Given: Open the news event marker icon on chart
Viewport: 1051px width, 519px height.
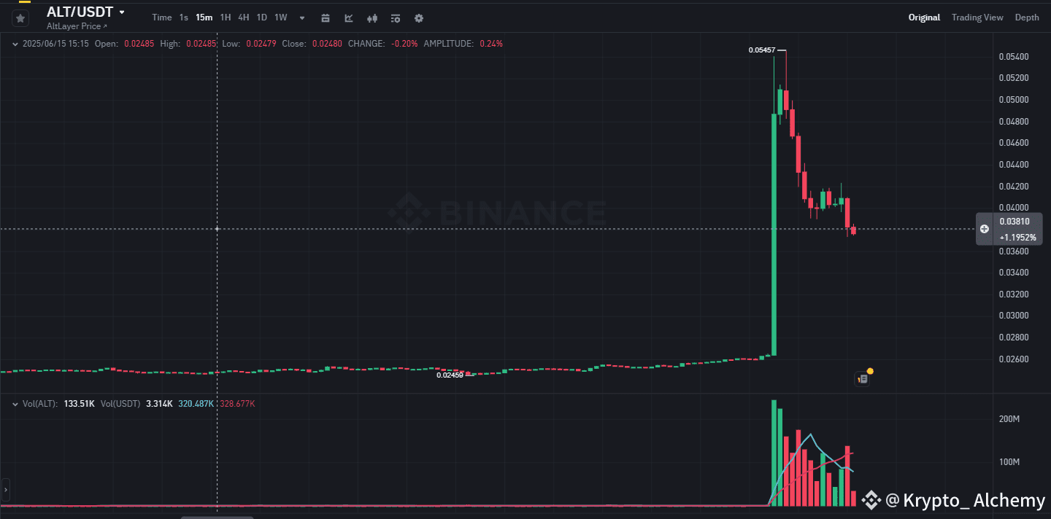Looking at the screenshot, I should [x=863, y=378].
